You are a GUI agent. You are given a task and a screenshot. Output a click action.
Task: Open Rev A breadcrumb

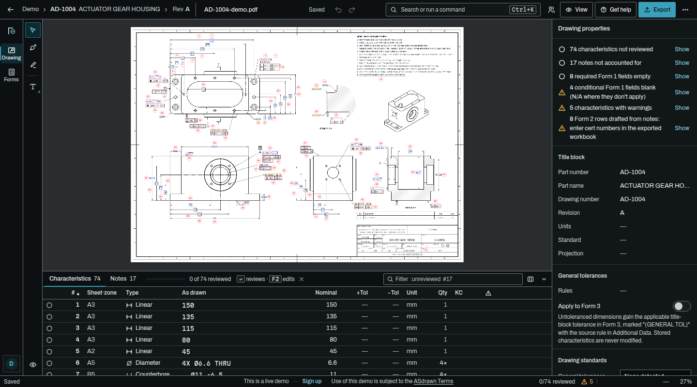(181, 9)
